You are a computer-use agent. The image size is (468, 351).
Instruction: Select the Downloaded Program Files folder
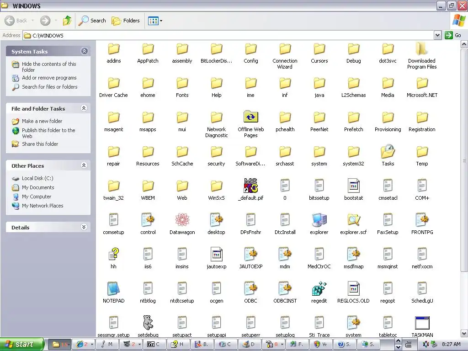[x=422, y=48]
